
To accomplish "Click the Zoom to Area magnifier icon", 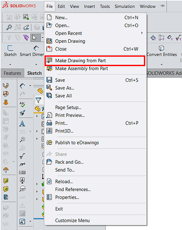I will [9, 27].
